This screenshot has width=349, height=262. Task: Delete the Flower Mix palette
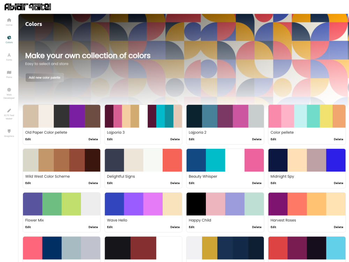(93, 227)
